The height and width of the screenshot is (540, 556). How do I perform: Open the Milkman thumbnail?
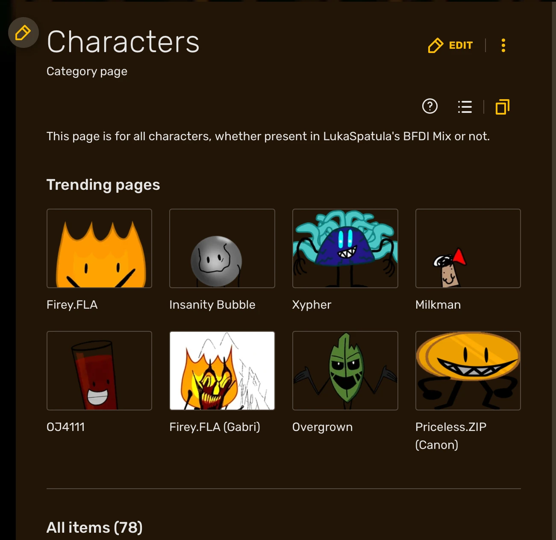click(x=468, y=248)
